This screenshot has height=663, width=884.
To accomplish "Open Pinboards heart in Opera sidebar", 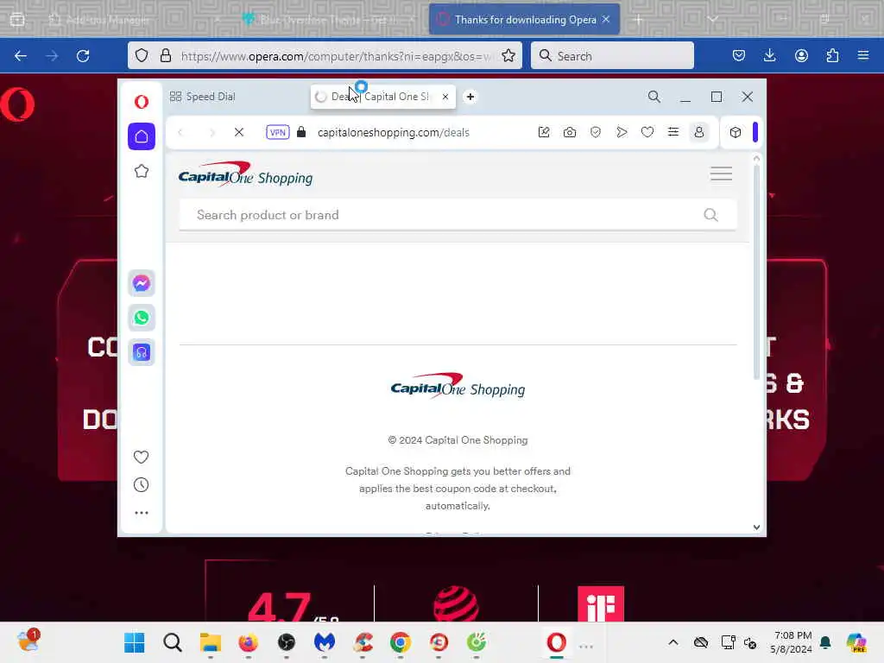I will tap(141, 457).
